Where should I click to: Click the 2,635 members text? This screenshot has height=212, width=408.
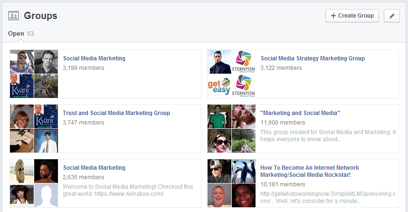83,177
